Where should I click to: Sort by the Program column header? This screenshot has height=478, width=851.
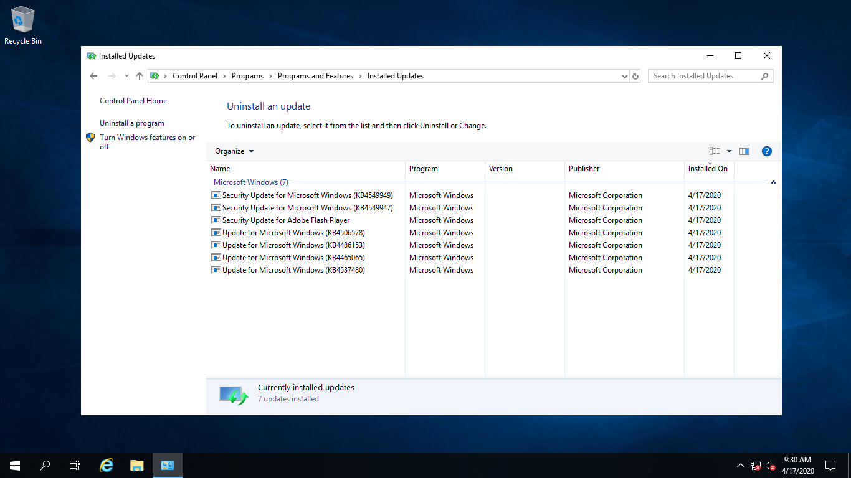[x=445, y=169]
